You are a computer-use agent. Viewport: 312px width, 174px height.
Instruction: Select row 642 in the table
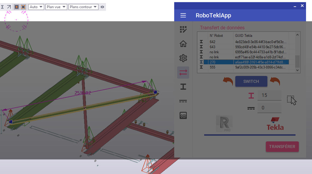pyautogui.click(x=244, y=42)
